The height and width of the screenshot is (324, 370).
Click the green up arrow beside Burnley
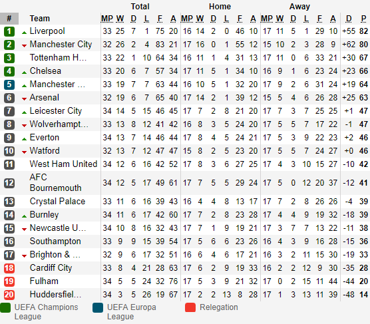tap(24, 216)
